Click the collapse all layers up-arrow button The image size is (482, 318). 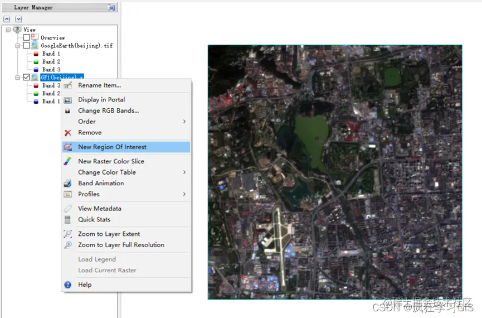click(7, 19)
